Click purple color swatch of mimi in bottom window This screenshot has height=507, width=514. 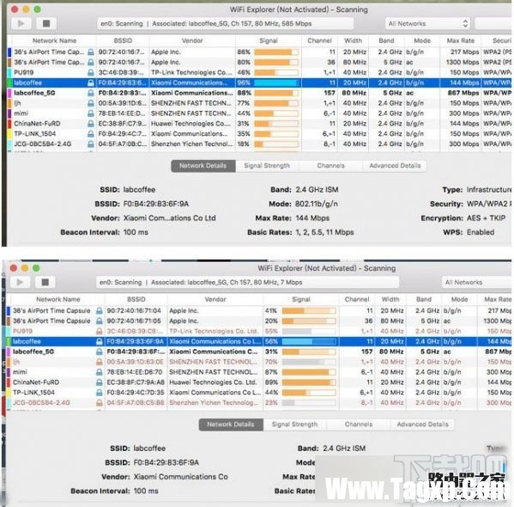9,372
